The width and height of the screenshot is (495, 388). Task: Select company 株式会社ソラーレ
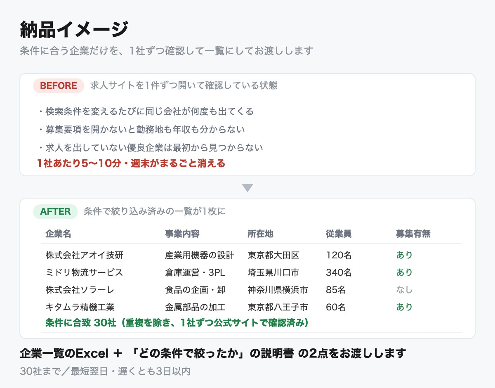80,290
